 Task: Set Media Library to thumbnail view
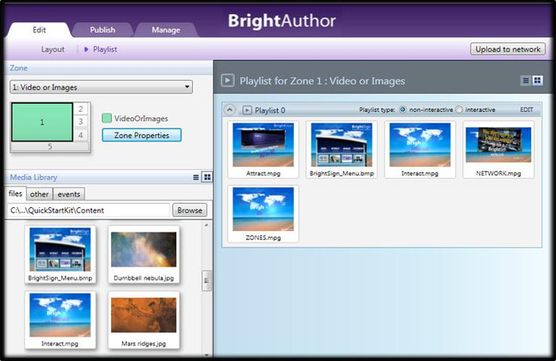pos(207,177)
